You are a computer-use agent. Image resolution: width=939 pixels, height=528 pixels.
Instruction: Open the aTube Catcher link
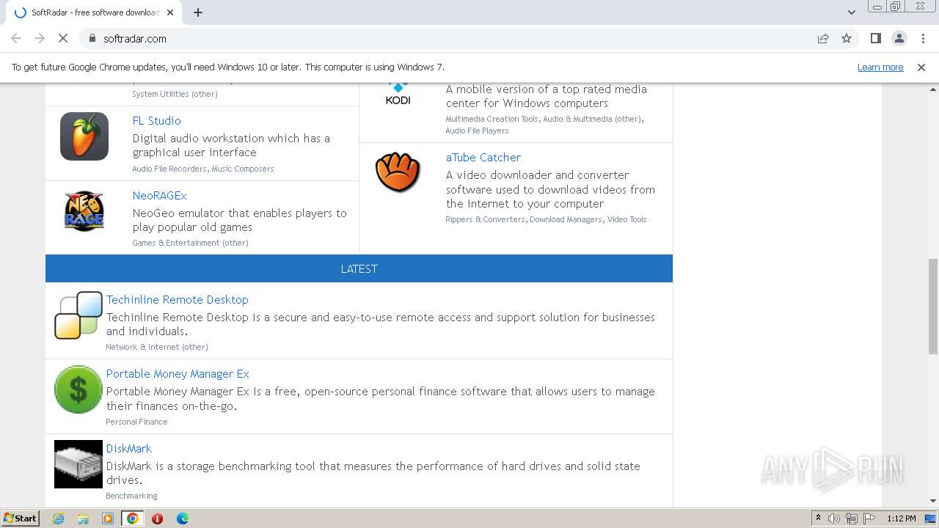pos(483,157)
